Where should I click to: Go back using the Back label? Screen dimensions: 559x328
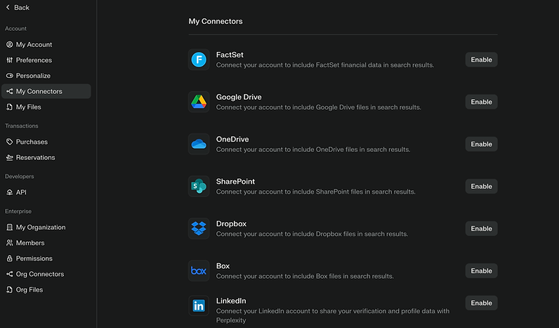[22, 8]
